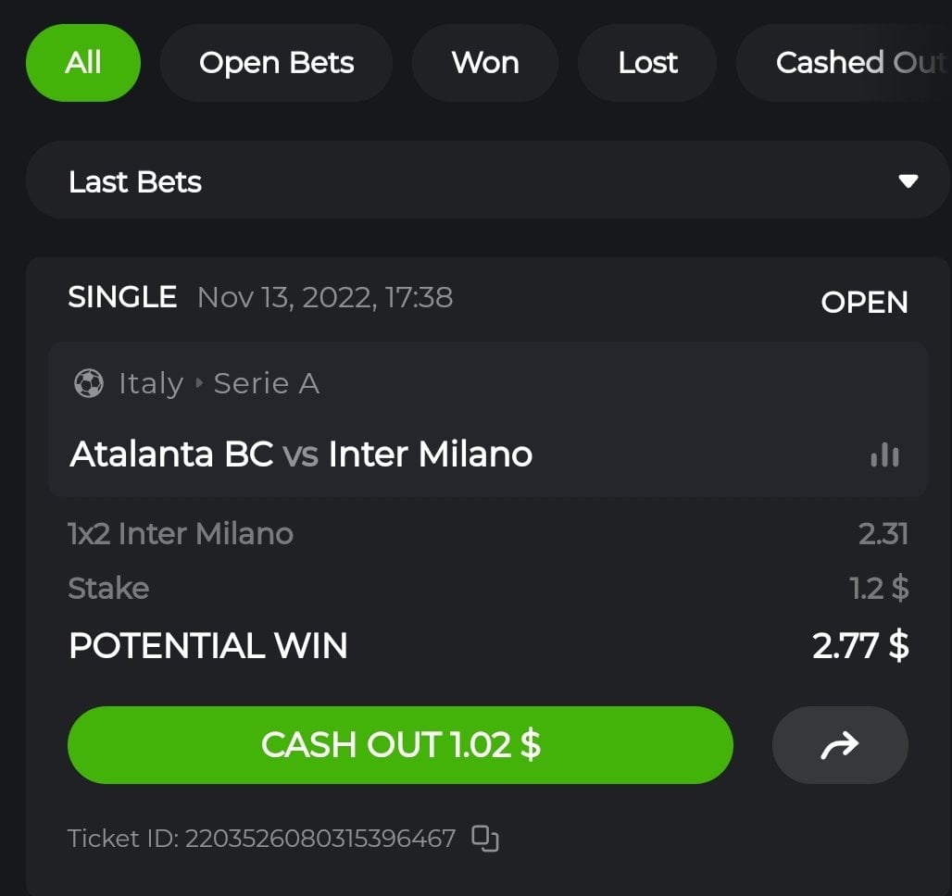The height and width of the screenshot is (896, 952).
Task: Click the Ticket ID number text
Action: pos(319,839)
